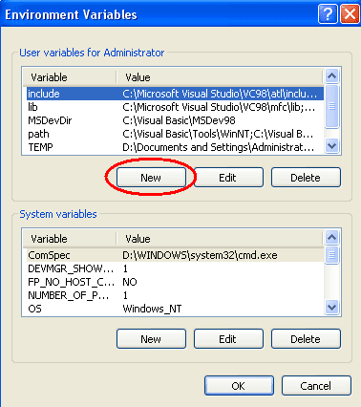Click New under User variables
This screenshot has height=407, width=361.
(x=151, y=178)
